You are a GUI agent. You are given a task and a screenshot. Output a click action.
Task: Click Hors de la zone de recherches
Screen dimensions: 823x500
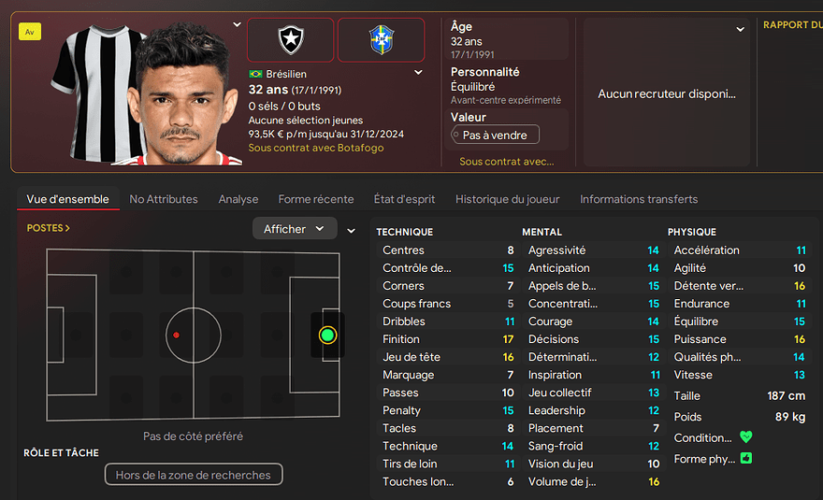tap(194, 475)
